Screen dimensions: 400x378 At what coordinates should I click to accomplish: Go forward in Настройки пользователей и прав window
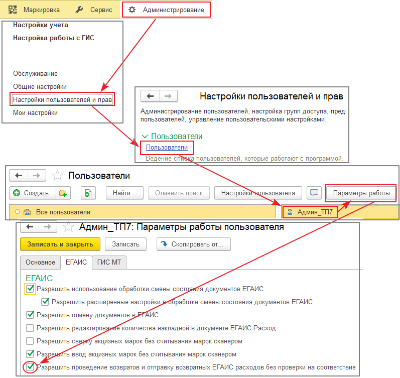coord(168,96)
